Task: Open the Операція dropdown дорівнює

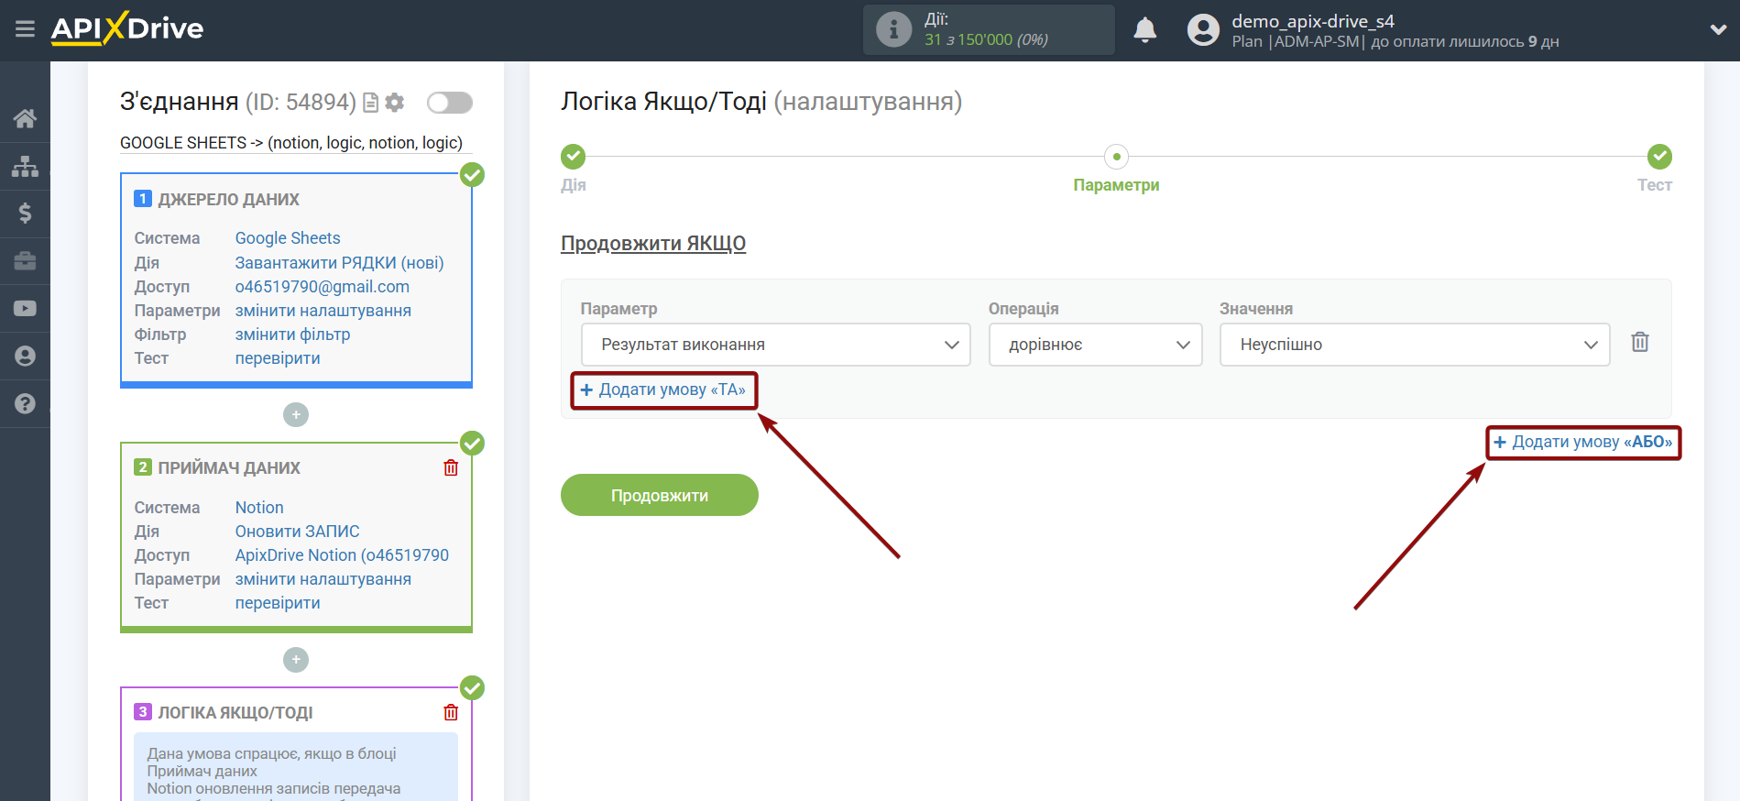Action: pyautogui.click(x=1095, y=345)
